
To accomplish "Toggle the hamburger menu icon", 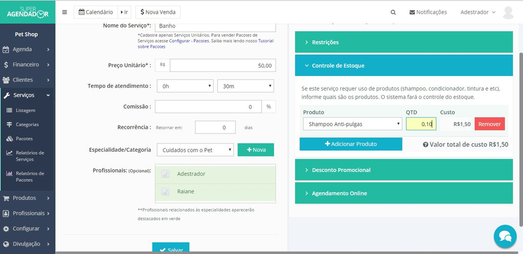I will point(65,12).
